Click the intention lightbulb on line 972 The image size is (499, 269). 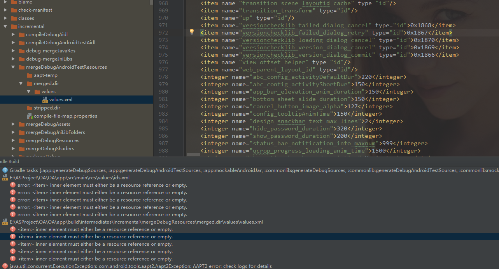pos(191,31)
